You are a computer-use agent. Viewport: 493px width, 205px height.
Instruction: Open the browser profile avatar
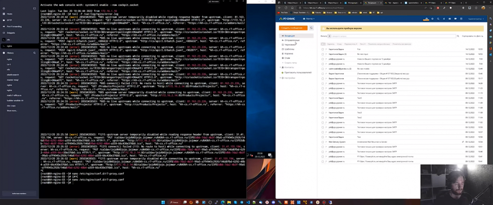(x=483, y=8)
